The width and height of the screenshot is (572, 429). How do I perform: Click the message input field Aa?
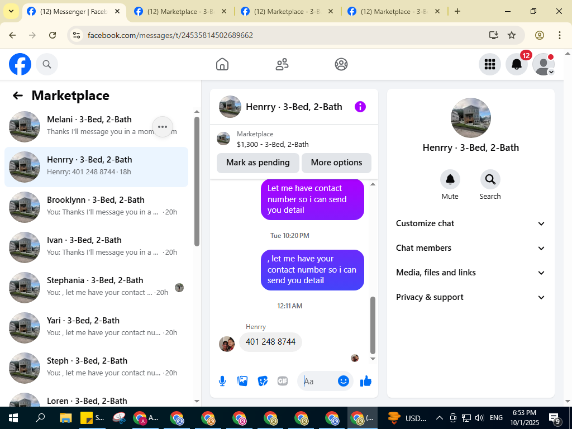(x=317, y=381)
